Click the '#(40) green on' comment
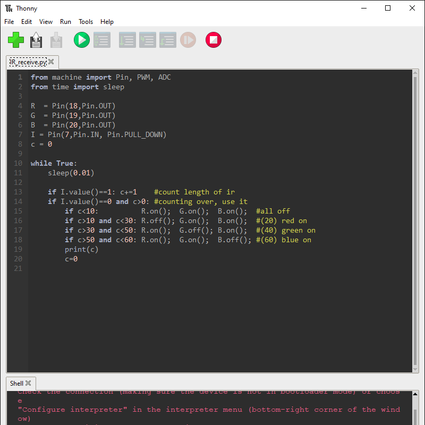 pos(286,231)
